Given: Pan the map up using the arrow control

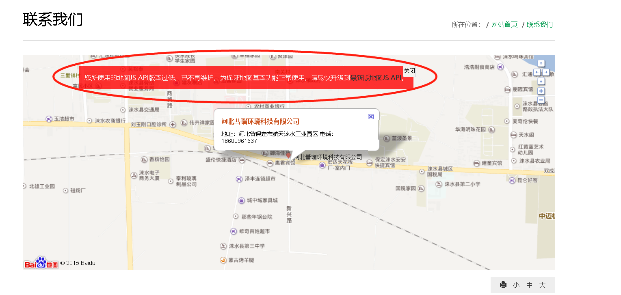Looking at the screenshot, I should [x=541, y=63].
